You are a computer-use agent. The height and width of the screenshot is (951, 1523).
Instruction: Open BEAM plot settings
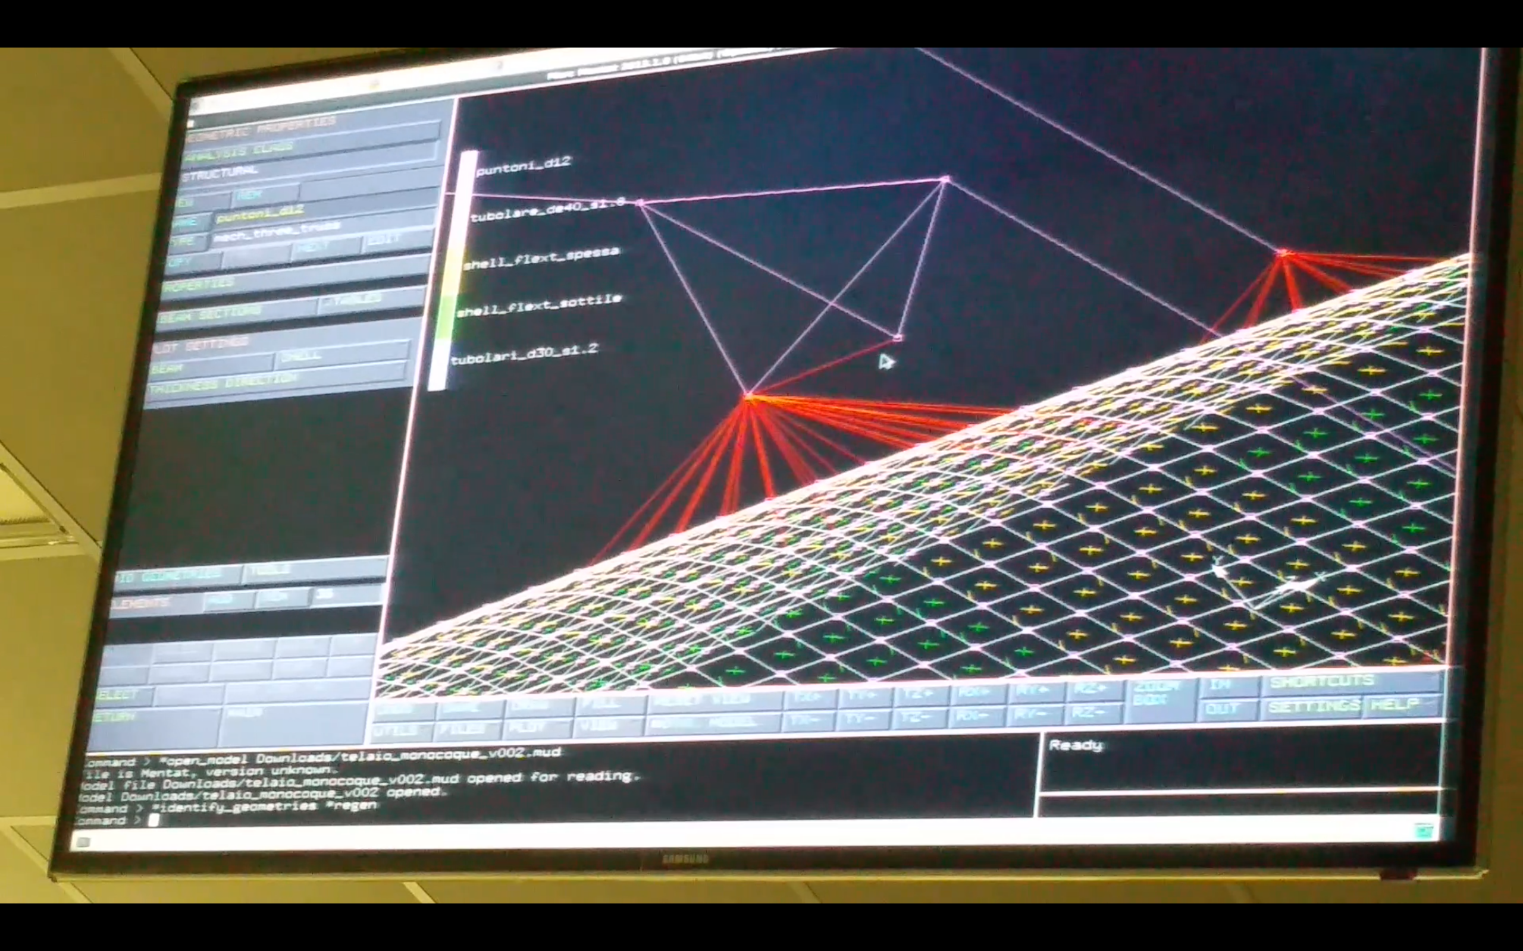211,367
